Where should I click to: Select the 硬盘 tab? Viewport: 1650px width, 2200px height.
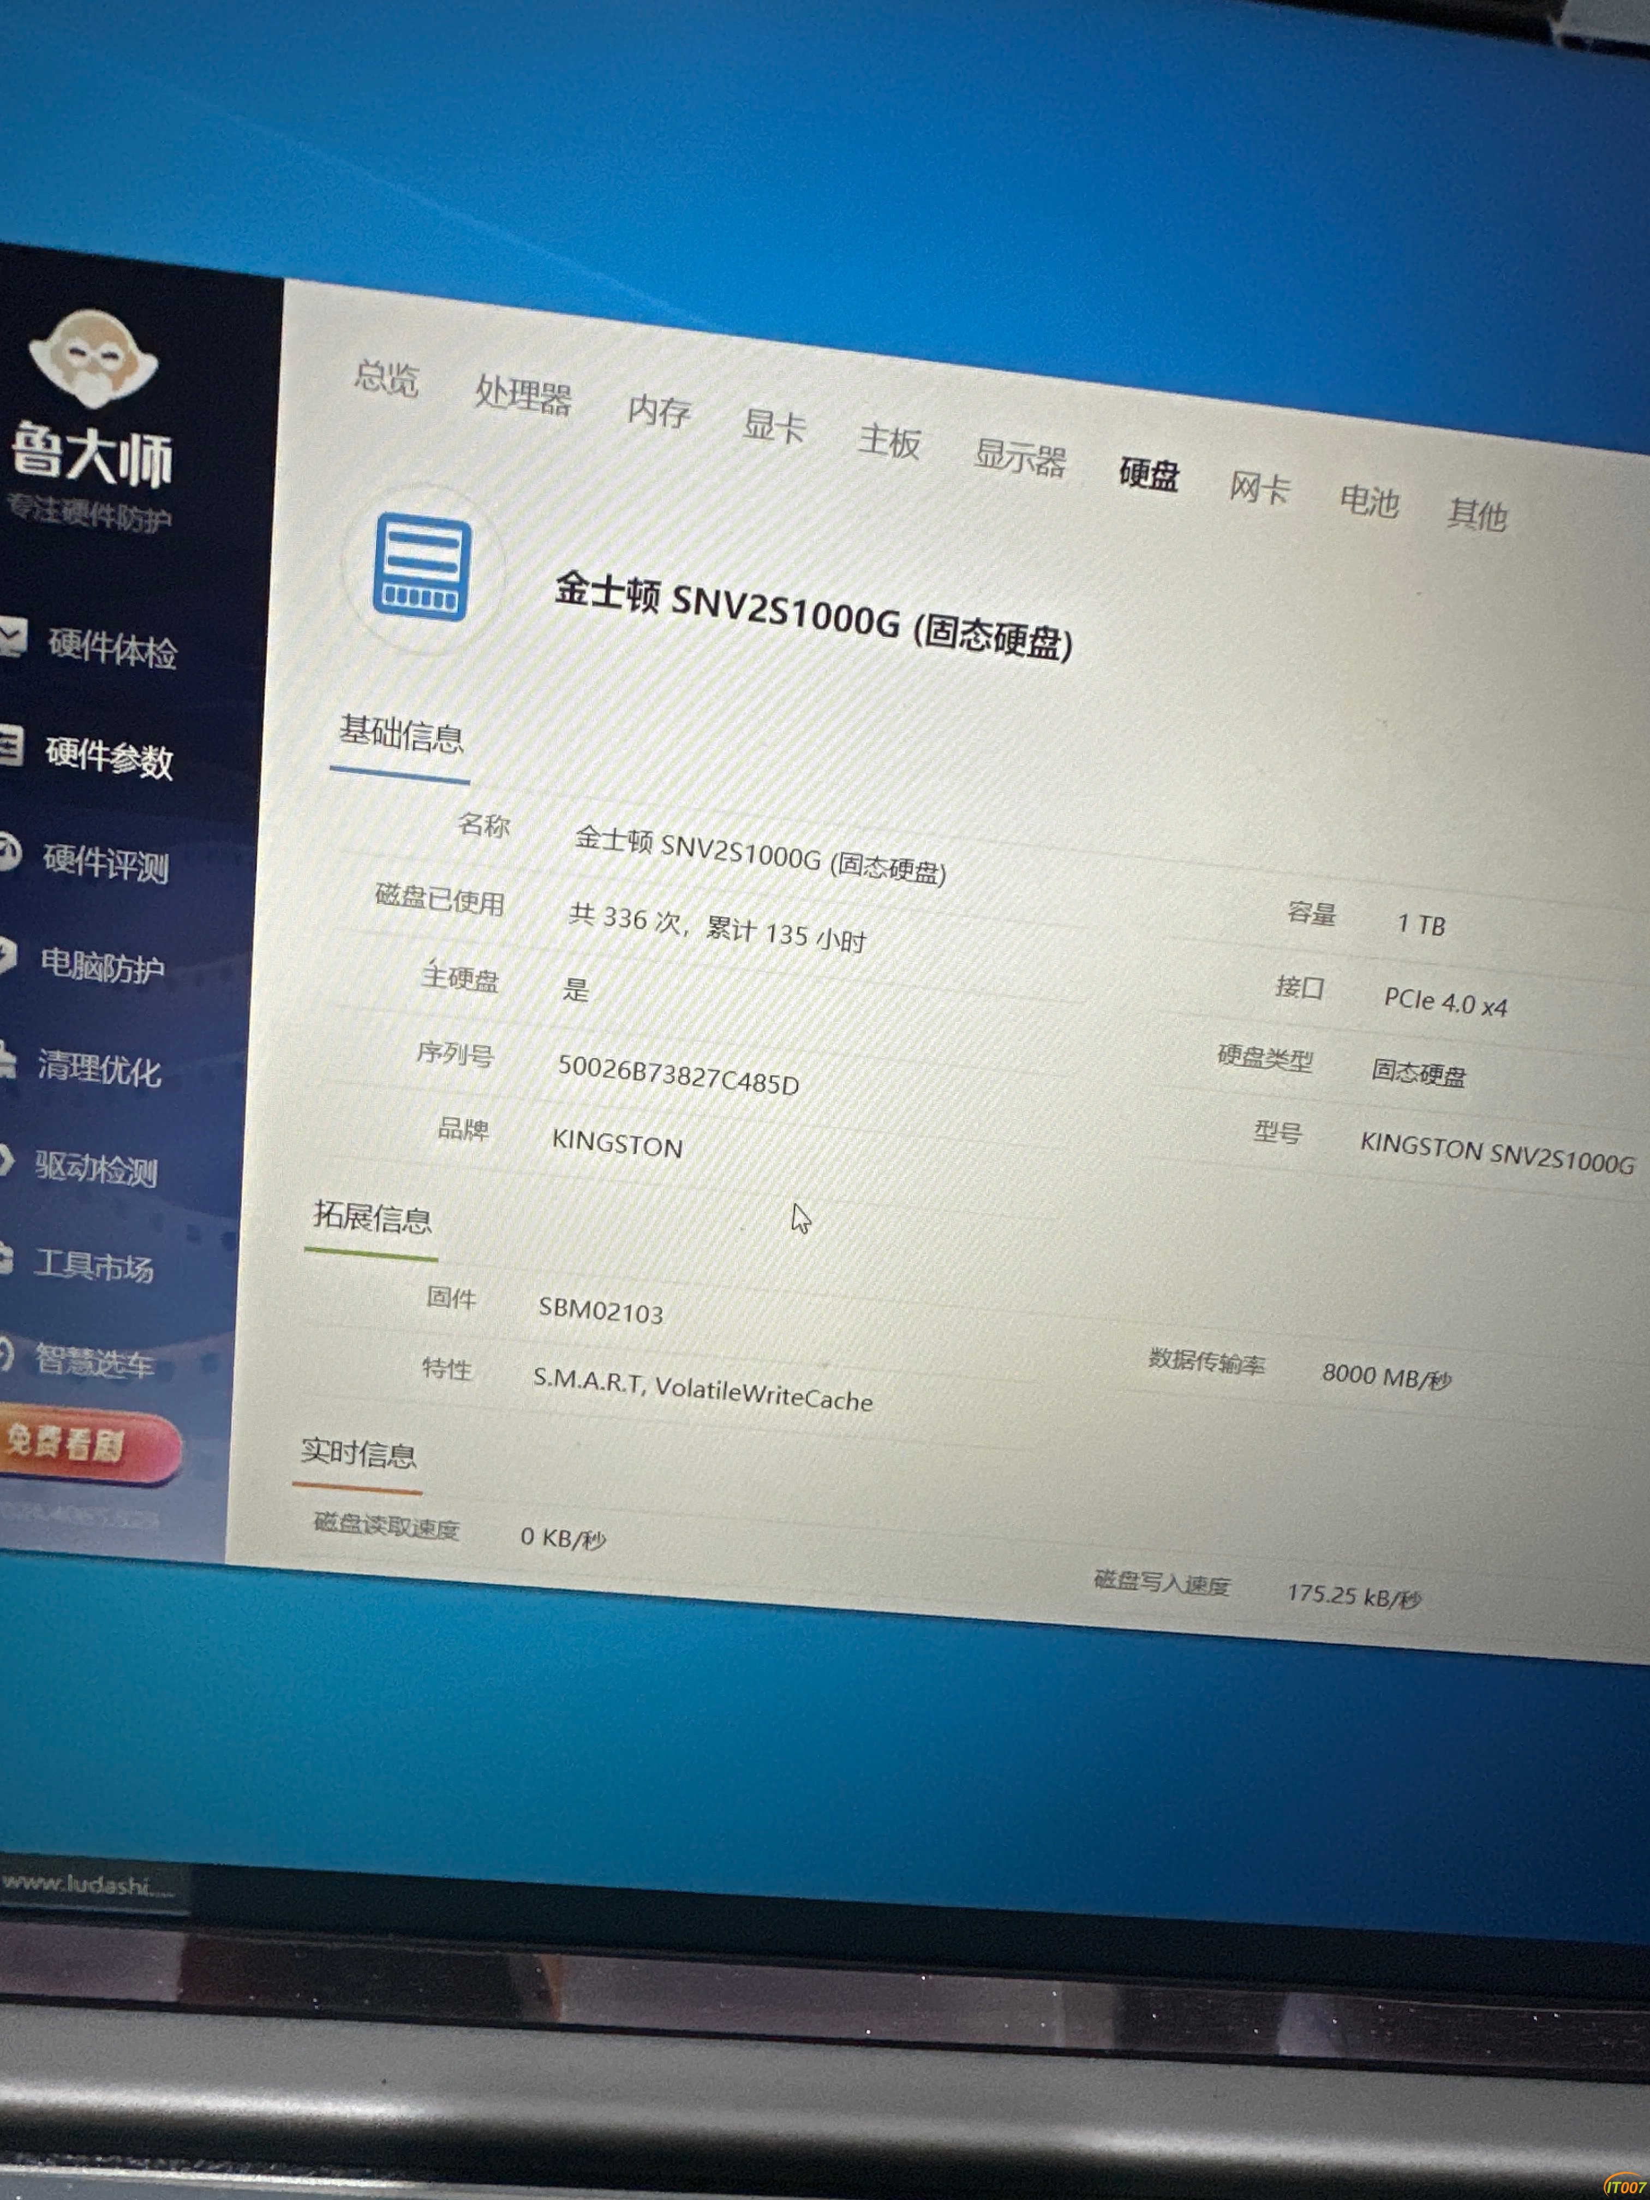(x=1149, y=474)
